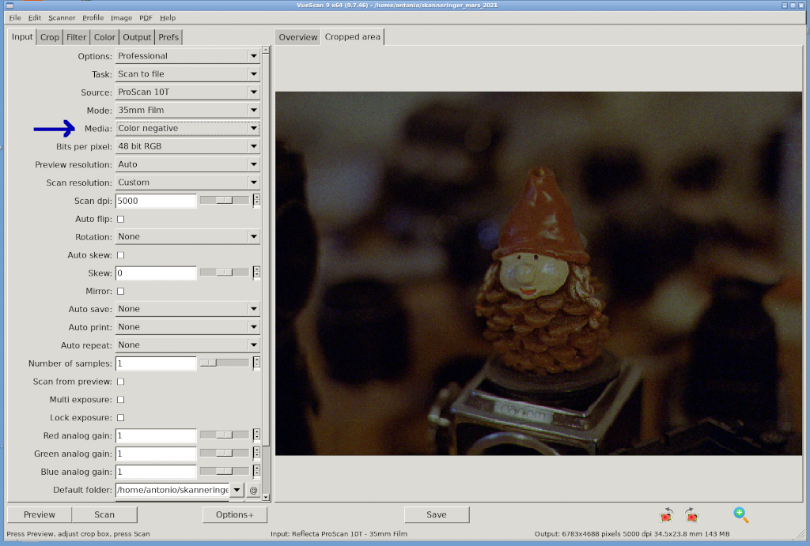Open Source dropdown with ProScan 10T

(x=187, y=92)
